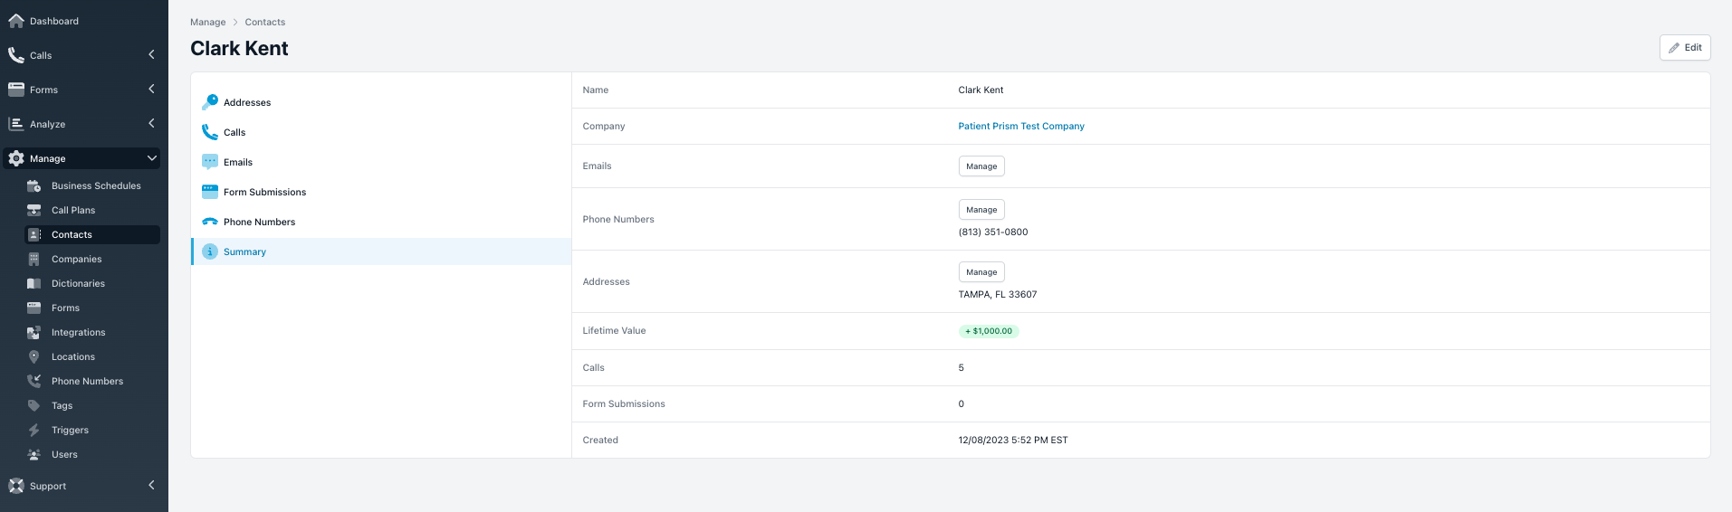1732x512 pixels.
Task: Click the Manage gear icon
Action: point(16,158)
